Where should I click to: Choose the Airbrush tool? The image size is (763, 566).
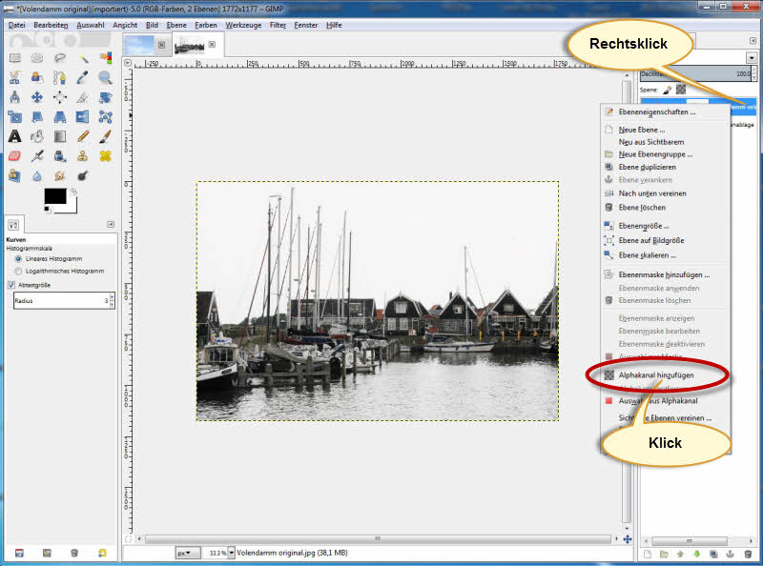(37, 156)
